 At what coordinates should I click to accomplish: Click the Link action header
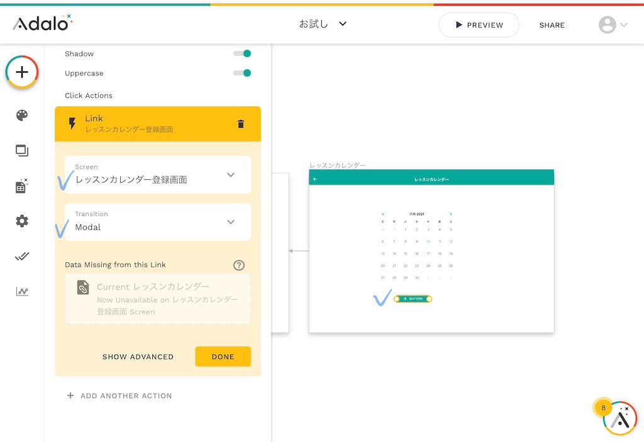158,124
